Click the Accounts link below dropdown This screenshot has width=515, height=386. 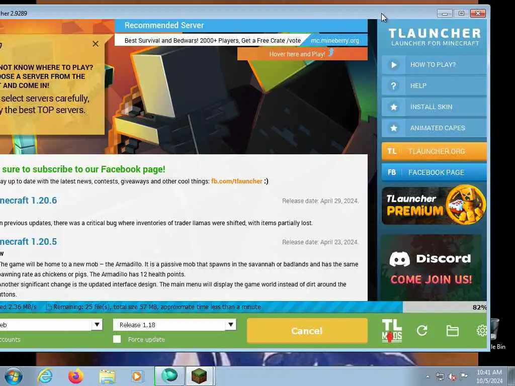coord(10,339)
